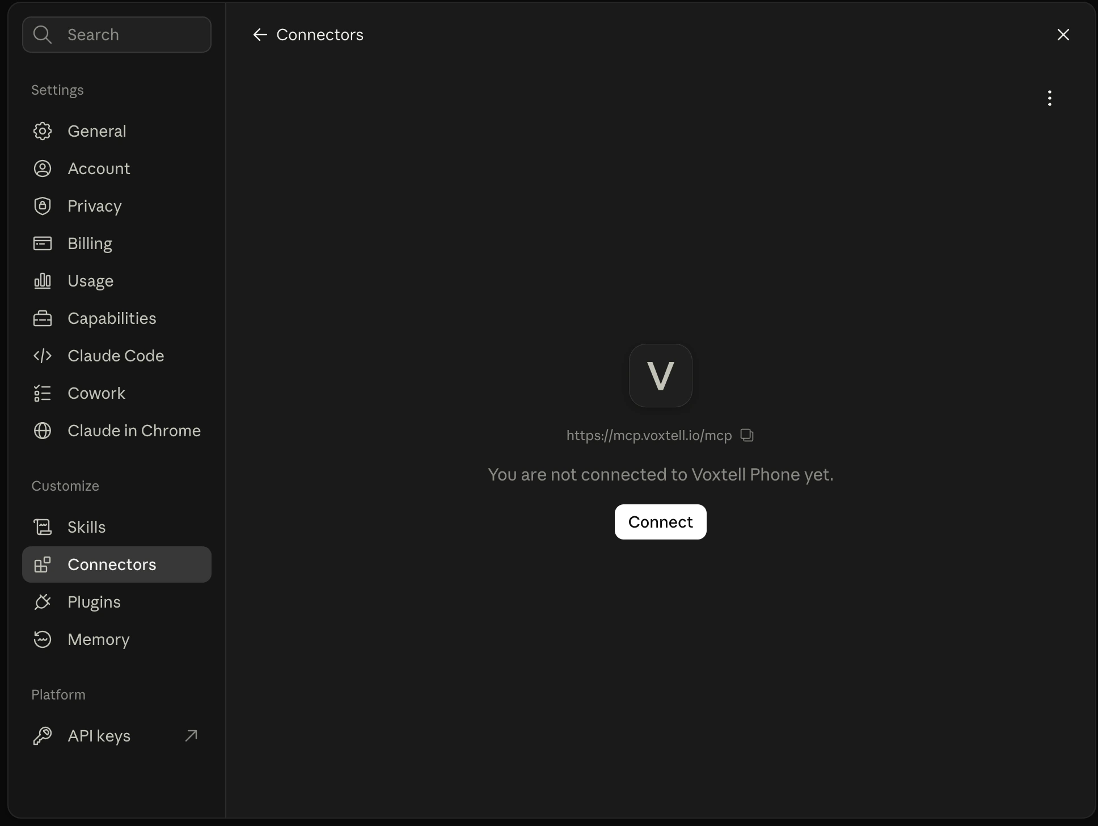Click the API keys key icon

coord(43,736)
